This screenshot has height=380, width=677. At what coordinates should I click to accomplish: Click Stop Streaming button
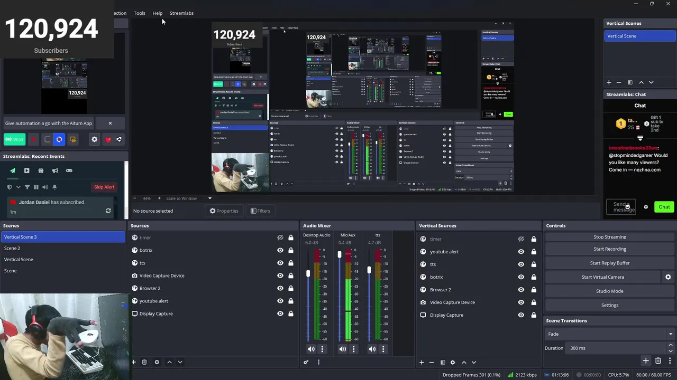609,237
